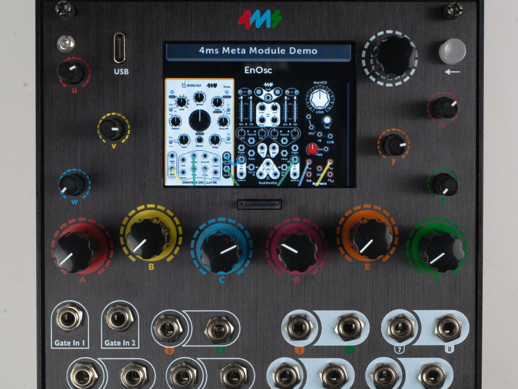Click the Gate In 1 jack

[69, 319]
